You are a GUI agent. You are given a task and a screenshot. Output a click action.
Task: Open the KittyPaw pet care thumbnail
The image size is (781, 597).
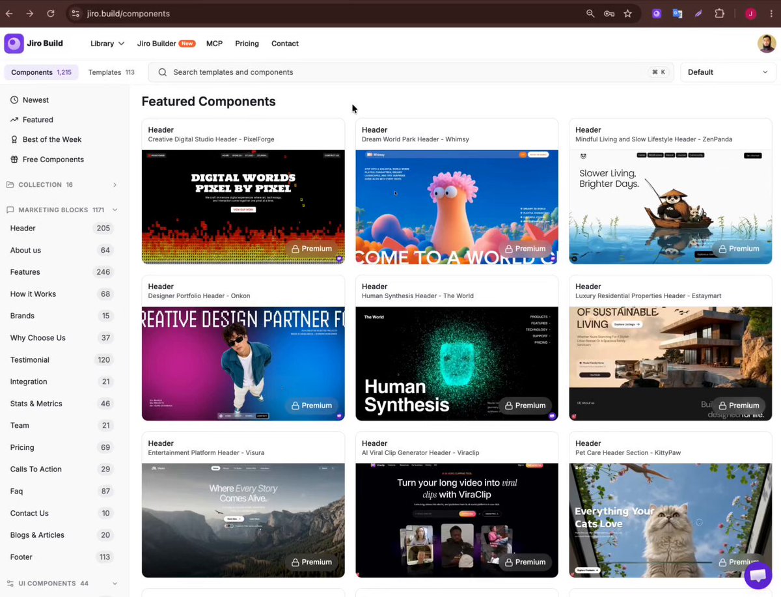tap(670, 520)
